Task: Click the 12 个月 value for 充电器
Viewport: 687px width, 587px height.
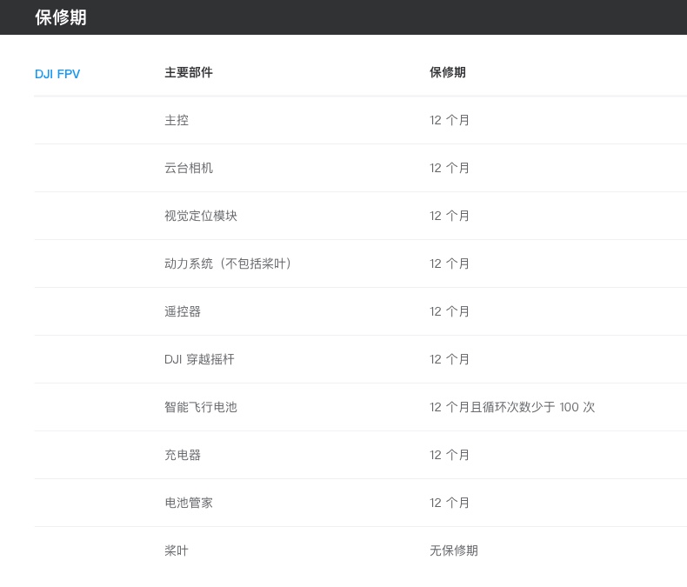Action: tap(449, 455)
